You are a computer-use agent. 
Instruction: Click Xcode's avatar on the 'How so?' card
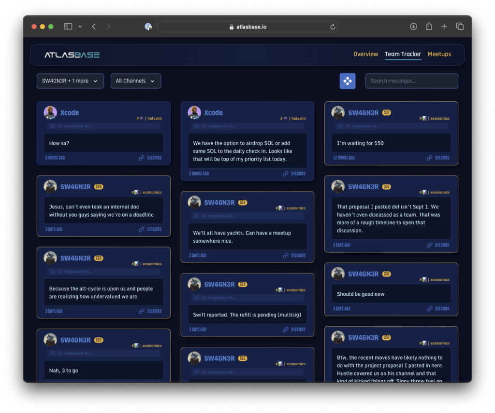coord(50,112)
